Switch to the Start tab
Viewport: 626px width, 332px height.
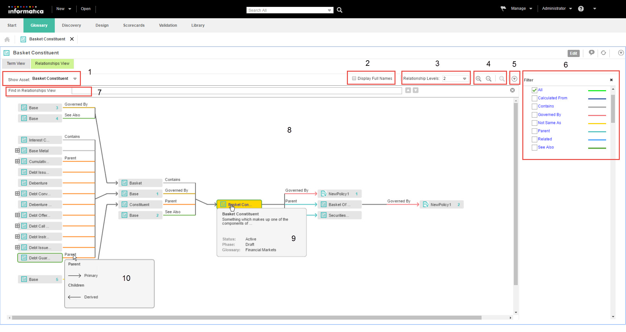point(12,25)
